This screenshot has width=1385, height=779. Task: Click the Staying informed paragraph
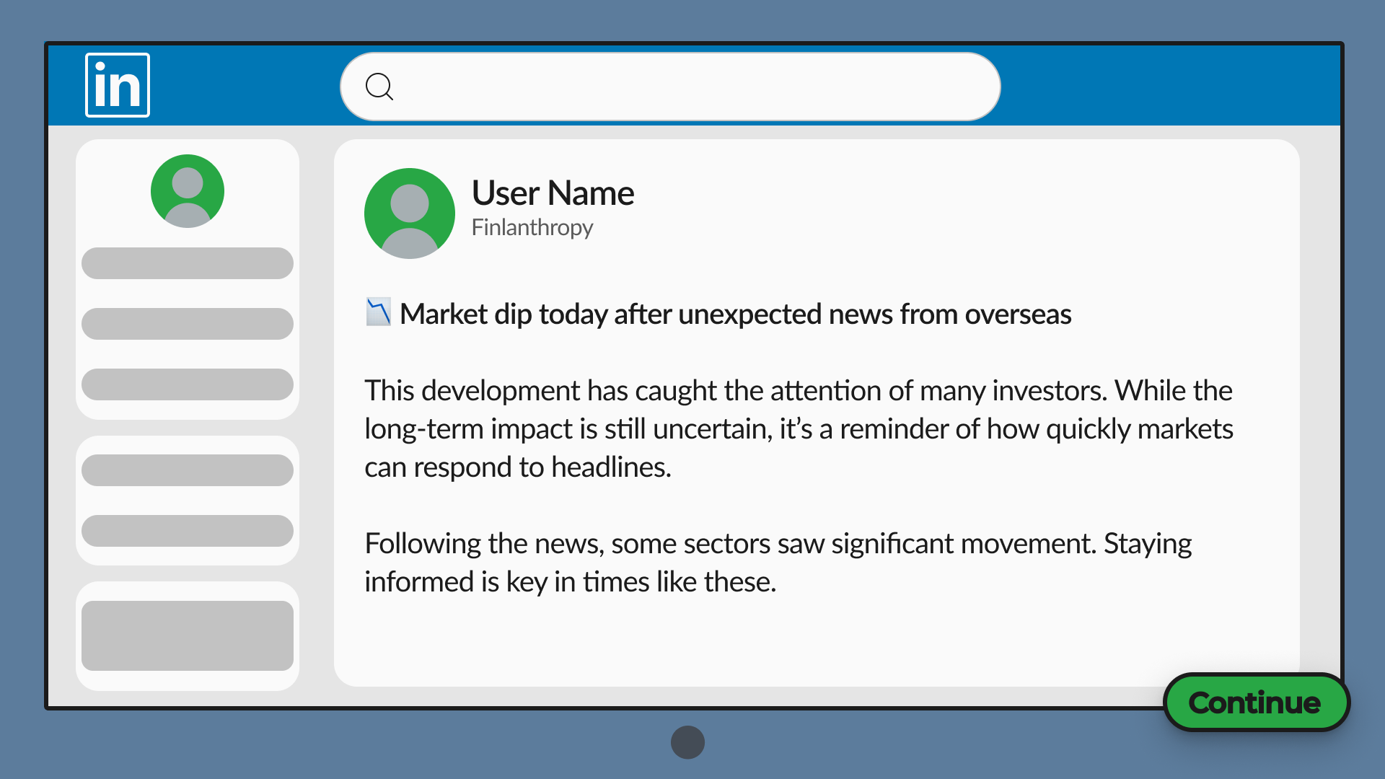click(778, 563)
